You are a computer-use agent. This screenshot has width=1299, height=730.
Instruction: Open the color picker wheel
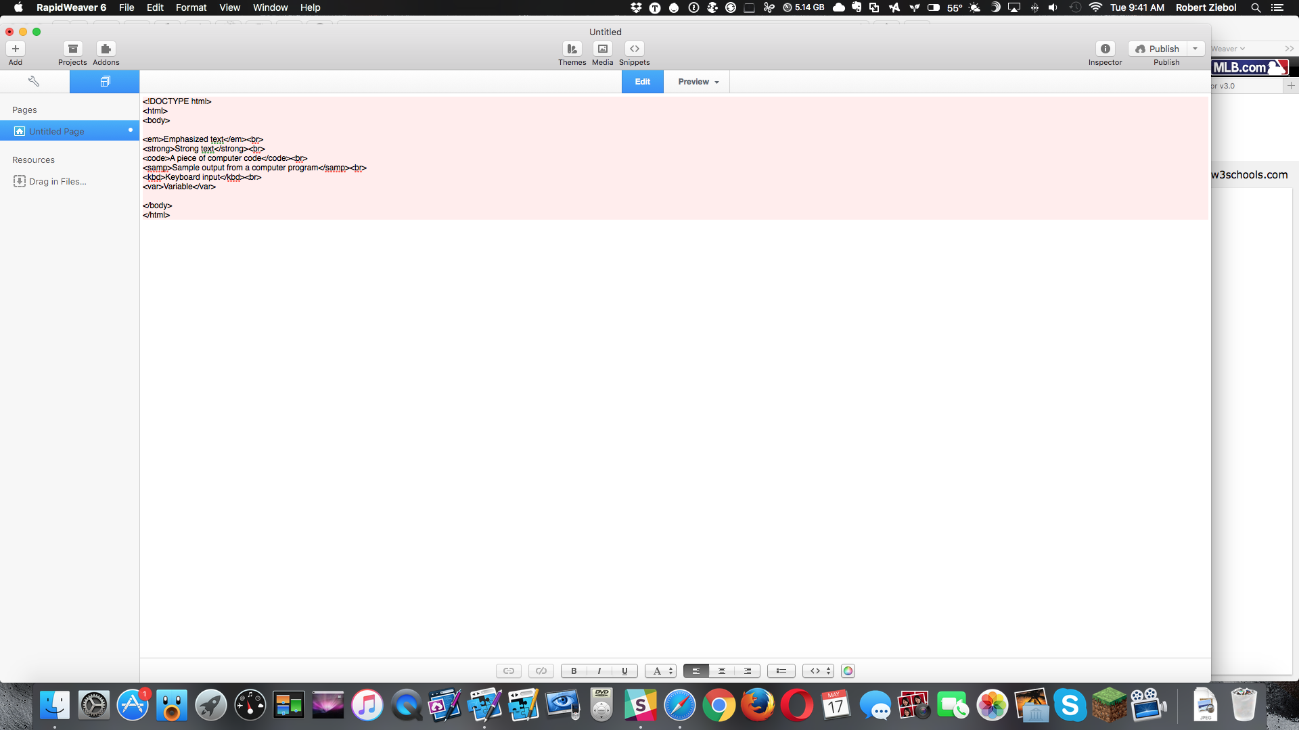[x=848, y=671]
